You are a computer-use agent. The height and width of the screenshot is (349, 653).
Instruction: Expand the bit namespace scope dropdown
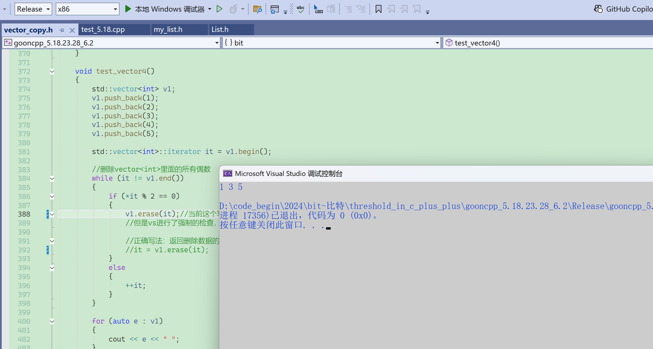[x=437, y=43]
